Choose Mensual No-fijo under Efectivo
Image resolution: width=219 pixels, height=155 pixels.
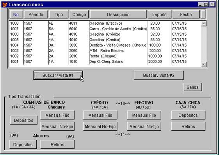[144, 126]
